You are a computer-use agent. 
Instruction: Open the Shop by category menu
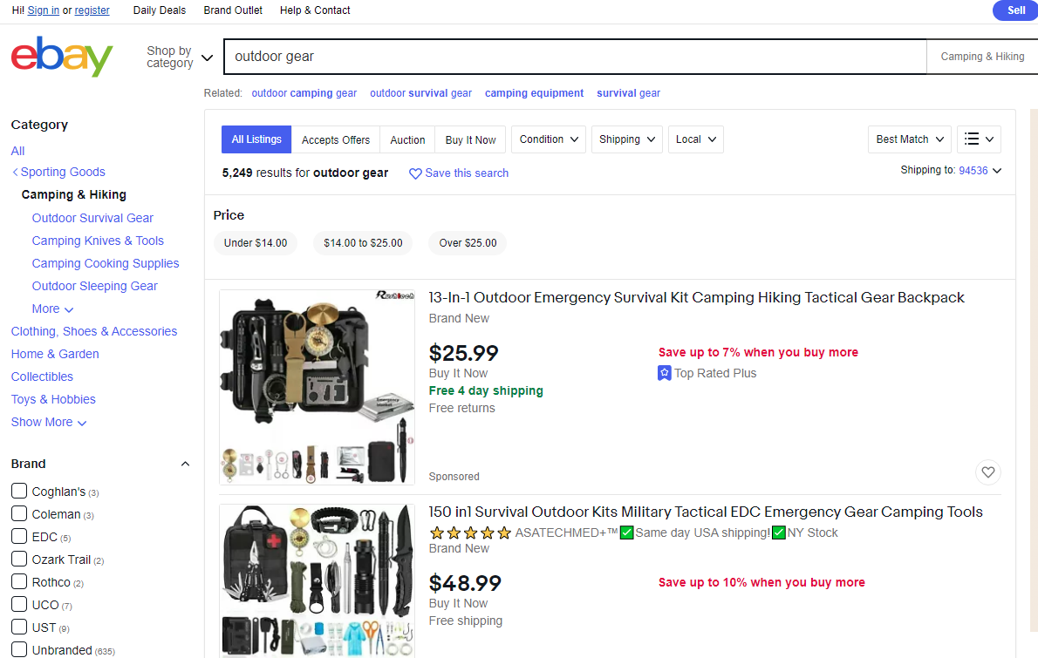click(180, 57)
